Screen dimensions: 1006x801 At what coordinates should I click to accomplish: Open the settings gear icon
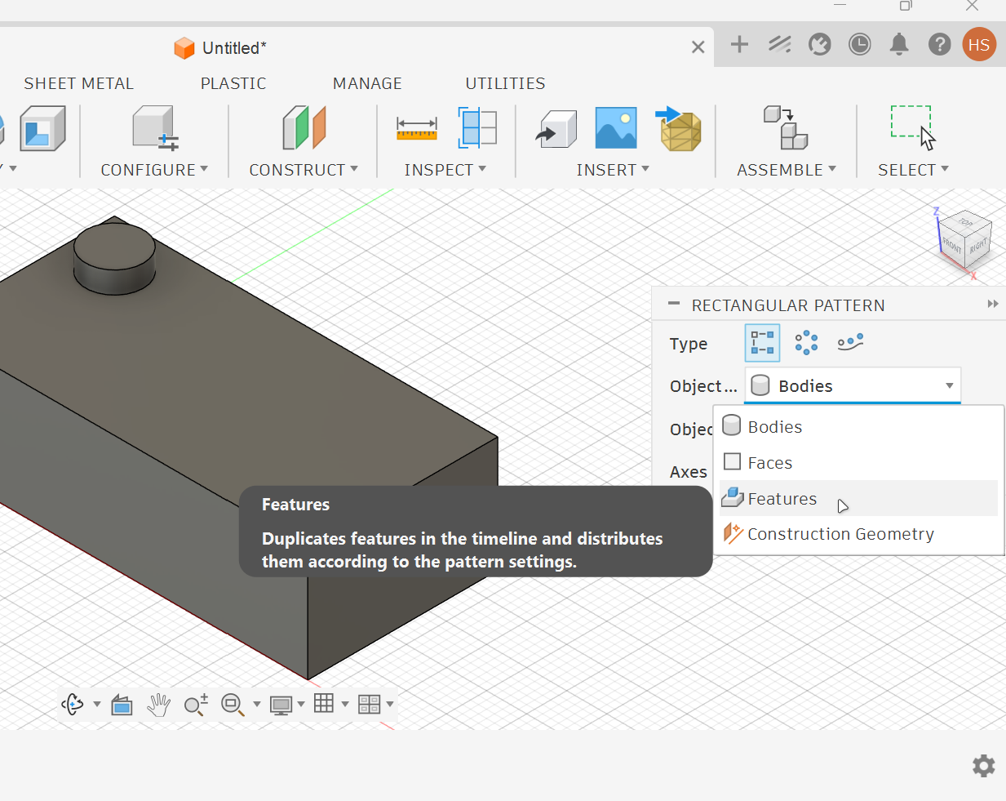point(984,766)
